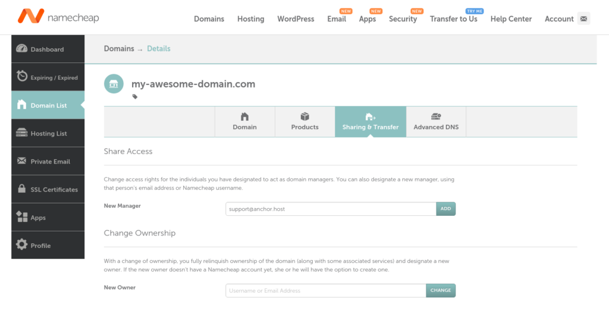
Task: Click the Namecheap logo
Action: point(58,16)
